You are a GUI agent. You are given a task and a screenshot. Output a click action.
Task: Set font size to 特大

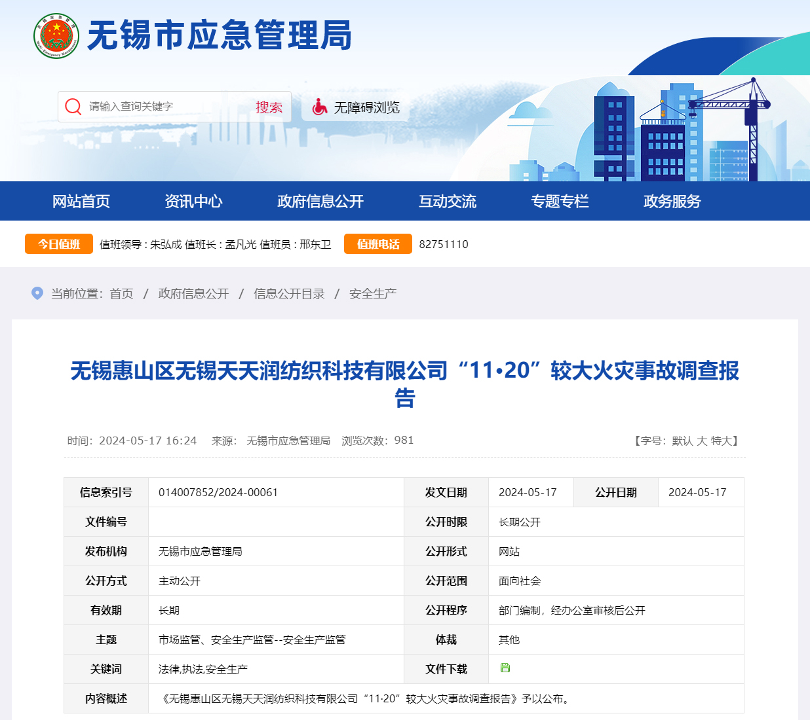click(x=722, y=441)
